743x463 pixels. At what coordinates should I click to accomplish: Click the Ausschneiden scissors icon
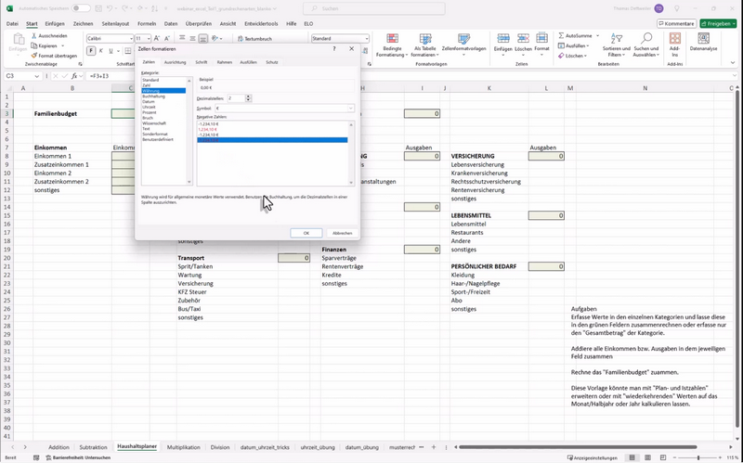coord(33,36)
